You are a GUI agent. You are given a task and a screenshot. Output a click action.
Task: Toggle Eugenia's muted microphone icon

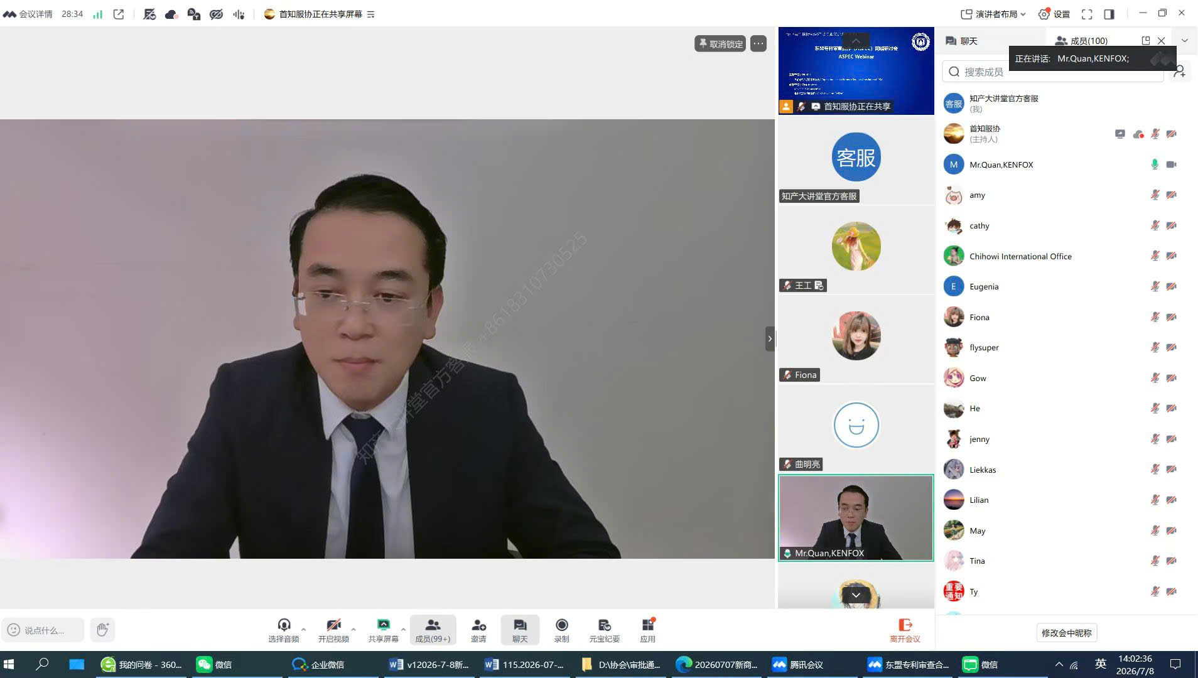[1155, 286]
